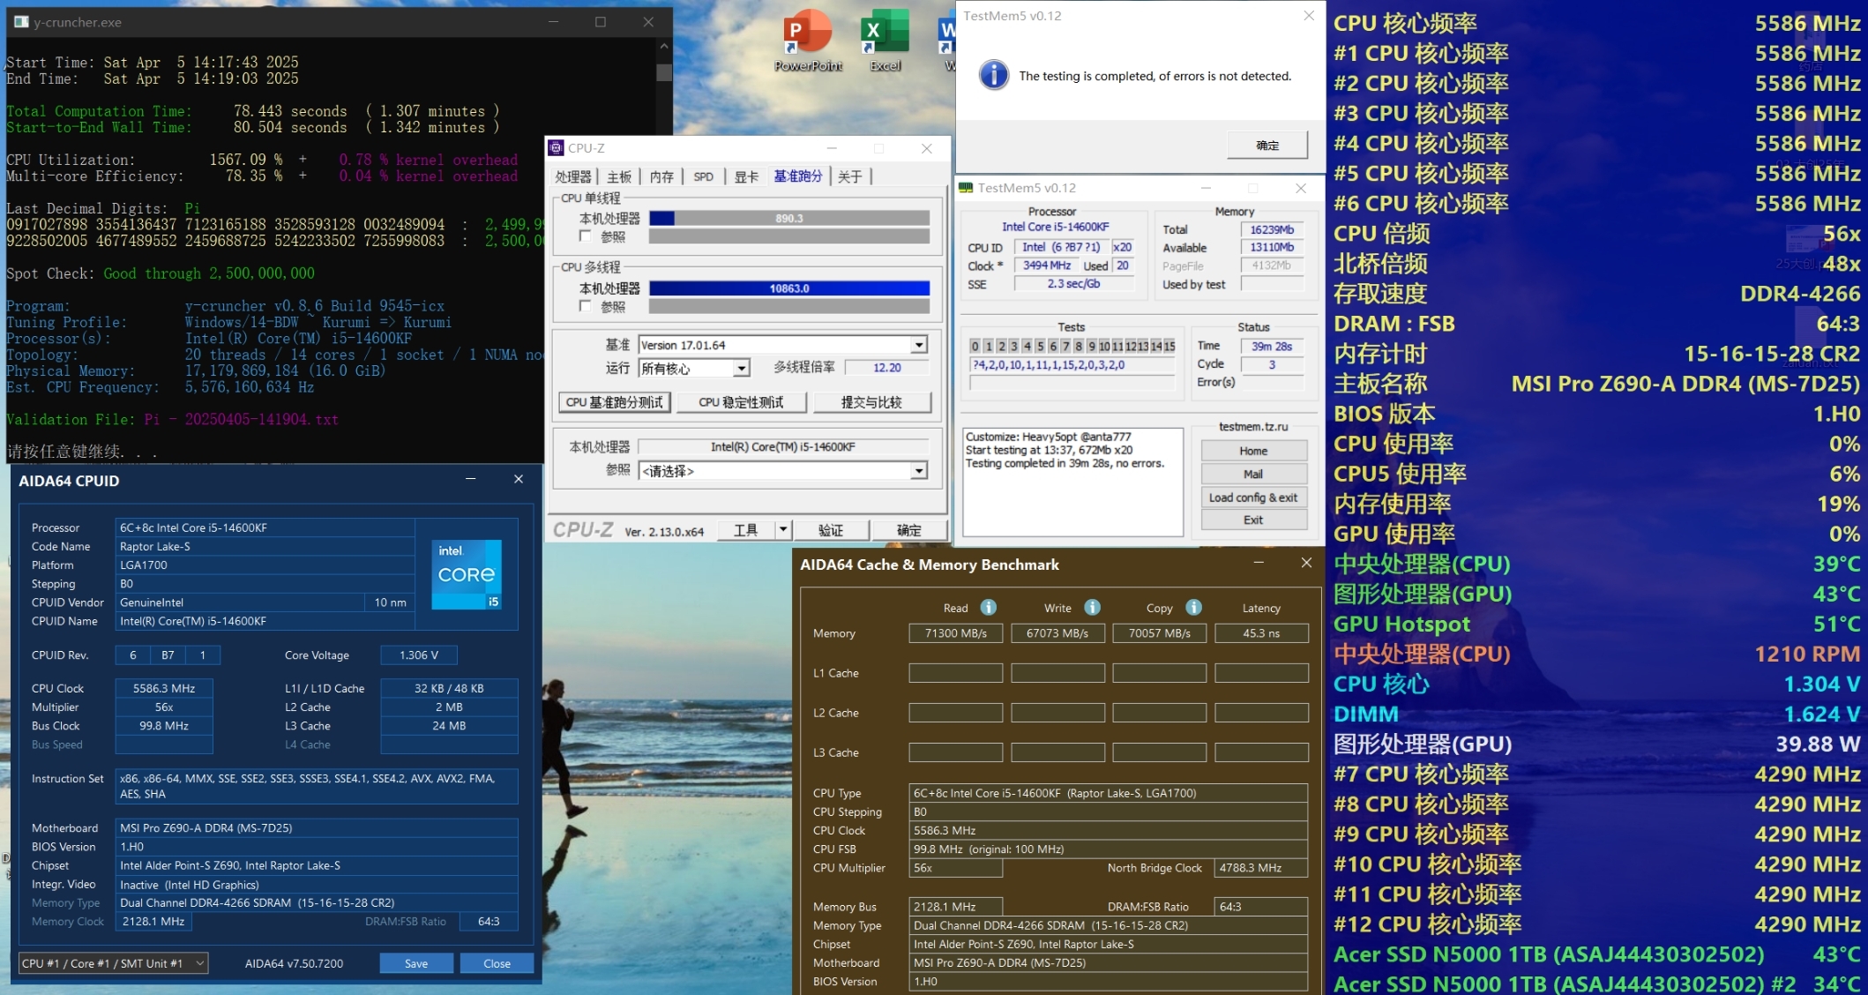Switch to 显卡 tab in CPU-Z
The height and width of the screenshot is (995, 1868).
coord(746,176)
